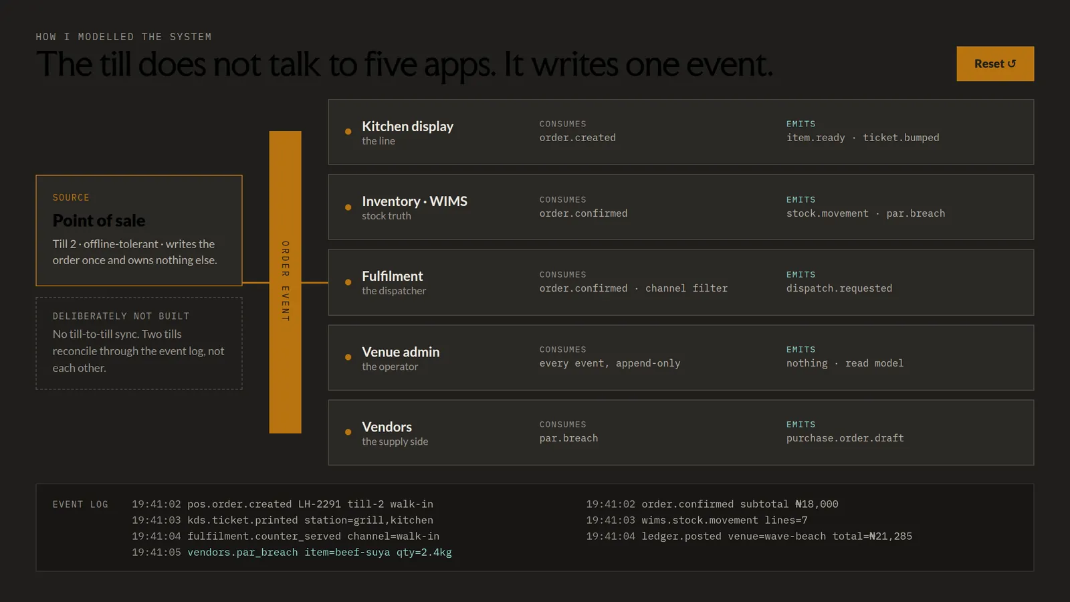Click 'item.ready · ticket.bumped' emits text

pyautogui.click(x=863, y=138)
